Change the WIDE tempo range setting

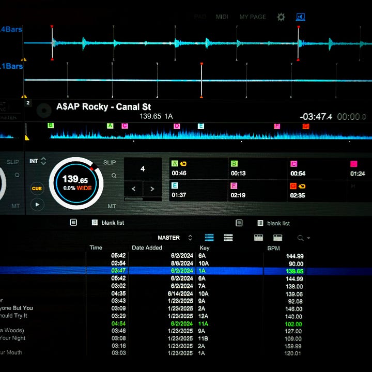click(84, 188)
